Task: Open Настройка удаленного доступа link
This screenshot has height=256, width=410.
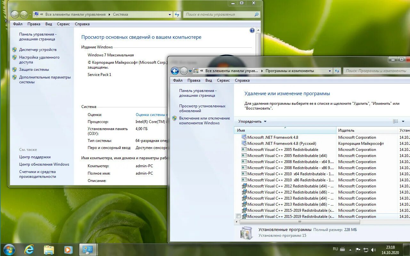Action: click(39, 60)
